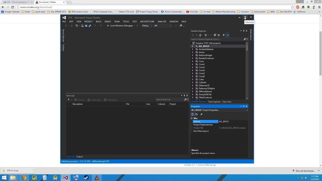322x181 pixels.
Task: Click the Windows Start button
Action: tap(4, 178)
